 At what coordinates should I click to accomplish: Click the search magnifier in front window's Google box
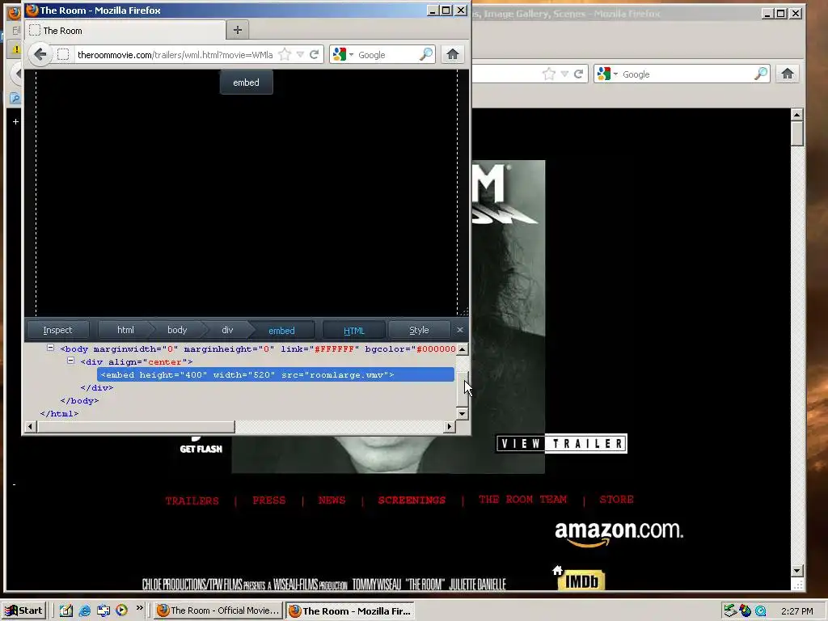point(425,54)
